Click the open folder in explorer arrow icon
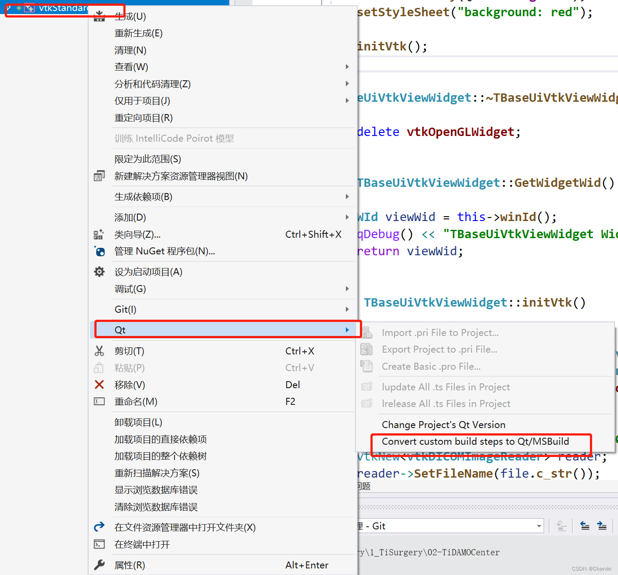 pyautogui.click(x=99, y=527)
